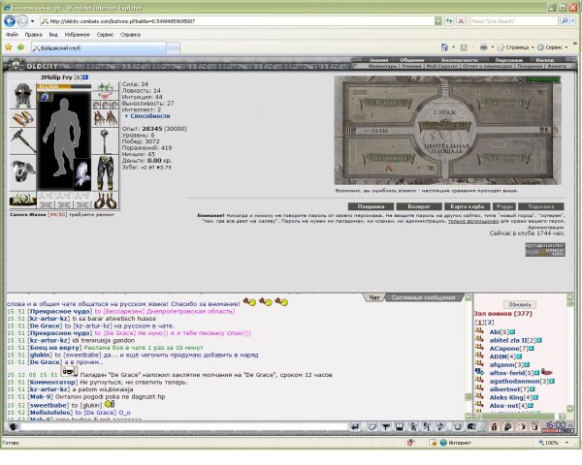This screenshot has height=465, width=582.
Task: Click player name Aleks King[4]
Action: (x=510, y=397)
